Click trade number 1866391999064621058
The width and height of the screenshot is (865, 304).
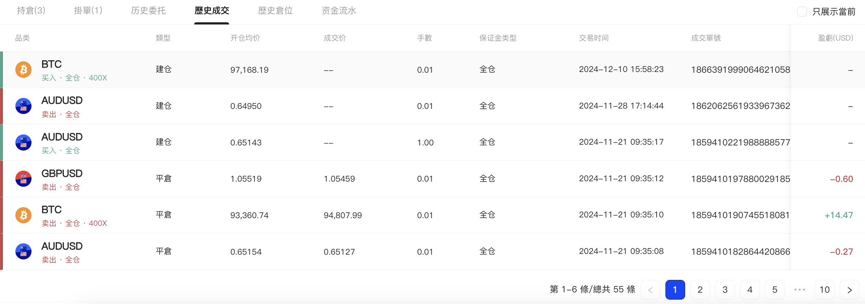pyautogui.click(x=740, y=69)
